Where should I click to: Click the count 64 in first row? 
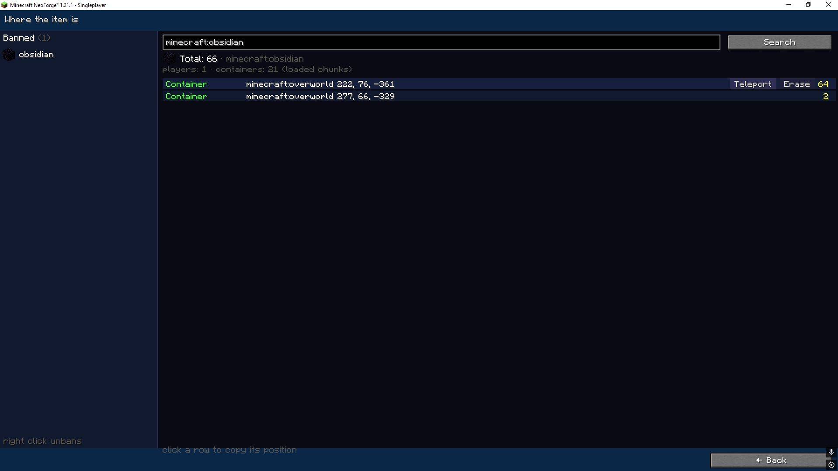coord(823,84)
